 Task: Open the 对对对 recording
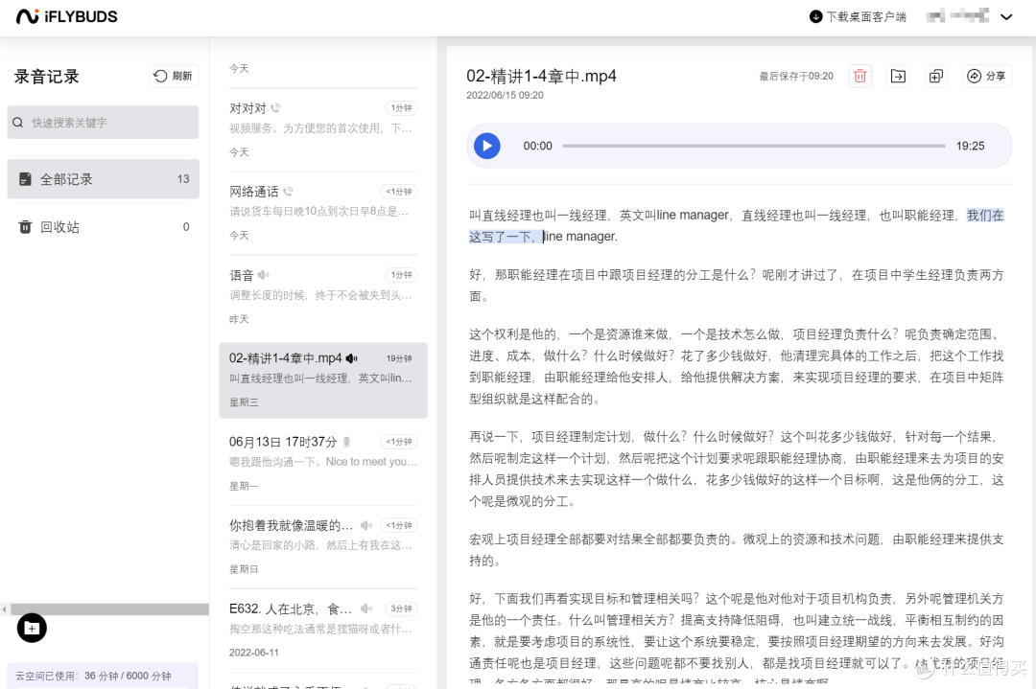pos(323,129)
